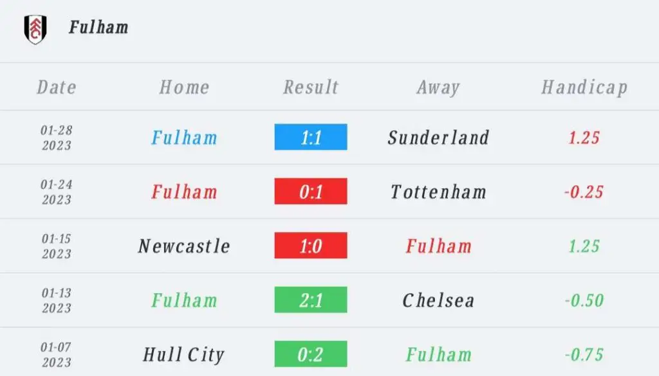659x376 pixels.
Task: Select the Date column header
Action: click(57, 87)
